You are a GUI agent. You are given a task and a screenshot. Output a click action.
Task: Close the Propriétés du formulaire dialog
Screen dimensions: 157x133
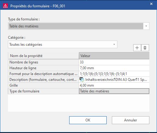(151, 4)
